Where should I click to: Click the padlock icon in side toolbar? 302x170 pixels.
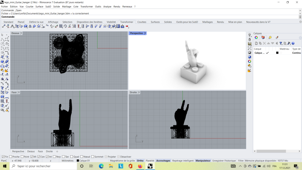click(x=250, y=39)
